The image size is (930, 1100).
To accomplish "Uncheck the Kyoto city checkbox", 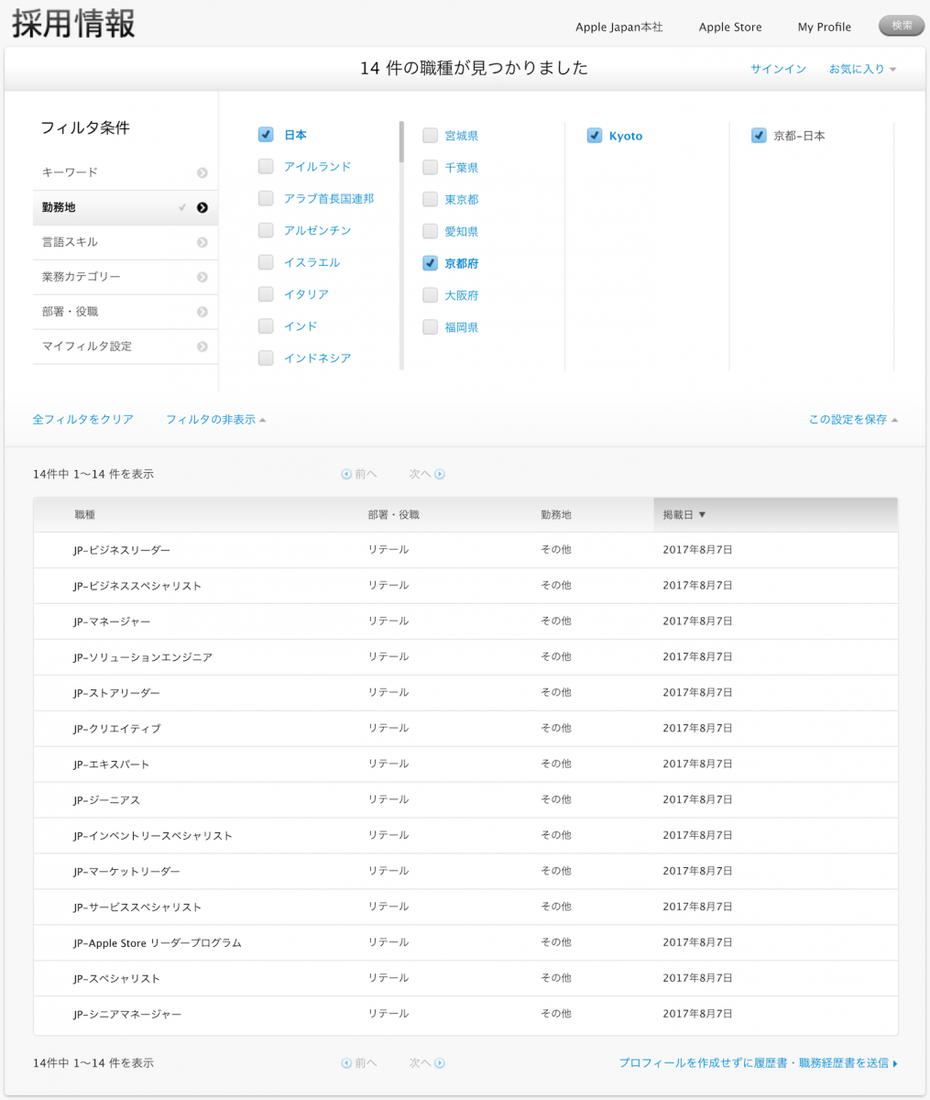I will pyautogui.click(x=595, y=135).
